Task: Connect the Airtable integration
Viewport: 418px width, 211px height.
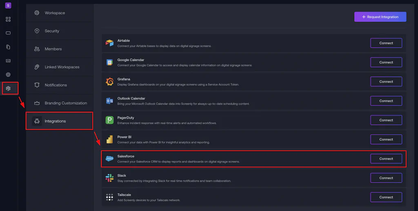Action: (x=386, y=43)
